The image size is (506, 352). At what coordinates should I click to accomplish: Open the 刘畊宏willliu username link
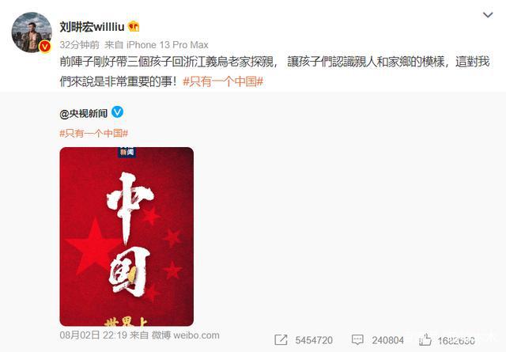92,27
